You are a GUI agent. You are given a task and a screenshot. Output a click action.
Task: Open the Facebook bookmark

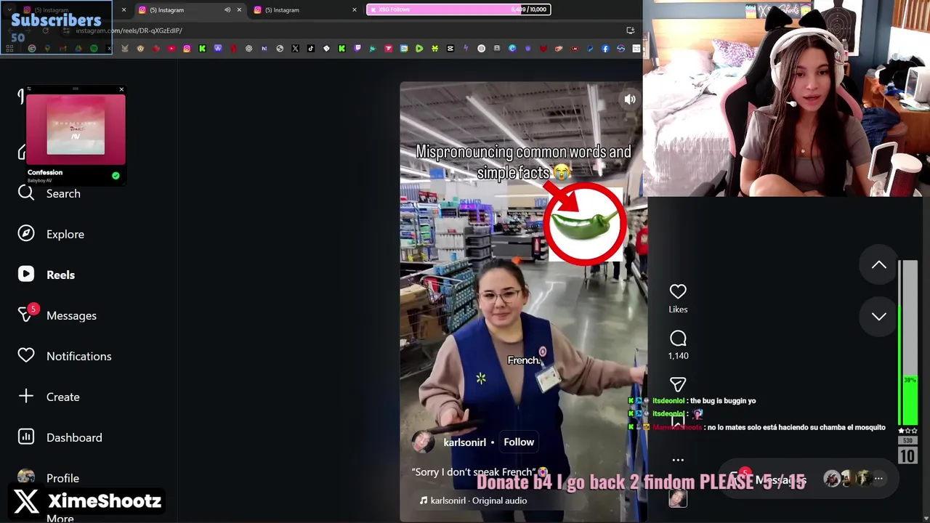(605, 49)
